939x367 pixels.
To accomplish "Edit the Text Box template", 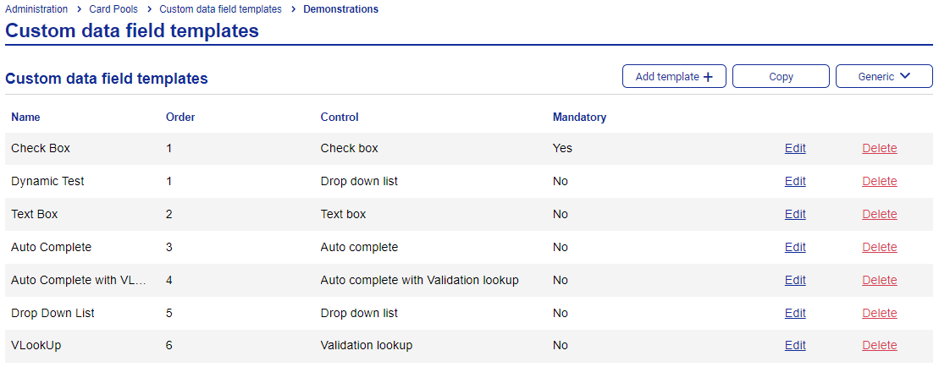I will (x=795, y=214).
